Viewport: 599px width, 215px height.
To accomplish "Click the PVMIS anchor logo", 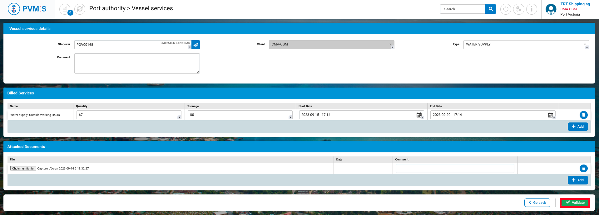I will pyautogui.click(x=14, y=9).
